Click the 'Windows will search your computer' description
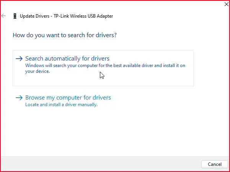 (x=105, y=68)
